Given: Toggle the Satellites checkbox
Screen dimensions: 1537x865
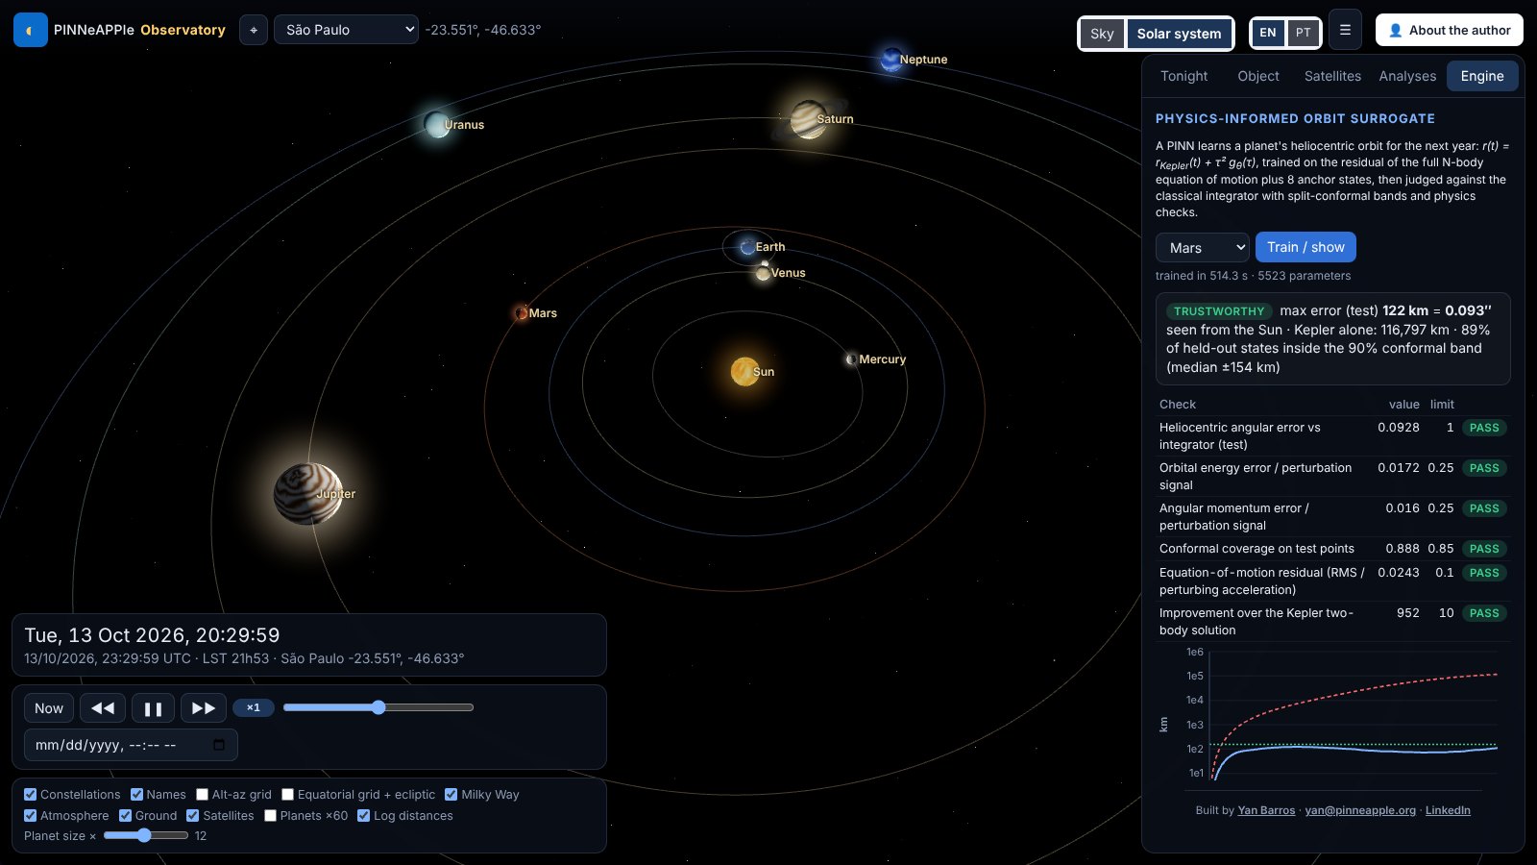Looking at the screenshot, I should [x=192, y=816].
